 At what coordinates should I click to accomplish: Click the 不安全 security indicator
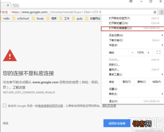coord(4,12)
